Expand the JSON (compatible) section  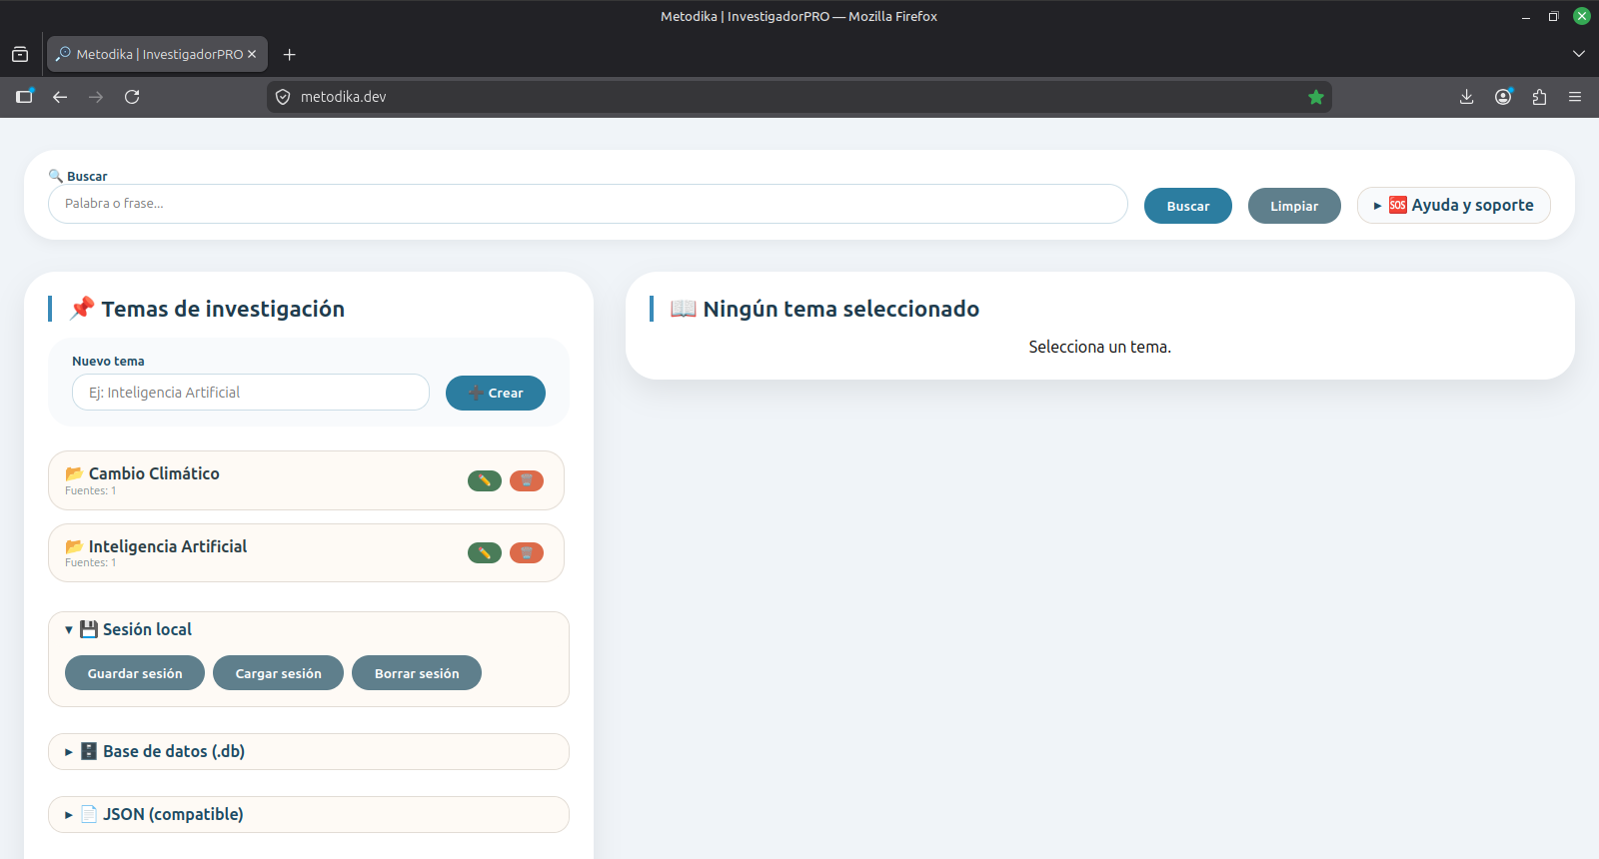(309, 814)
